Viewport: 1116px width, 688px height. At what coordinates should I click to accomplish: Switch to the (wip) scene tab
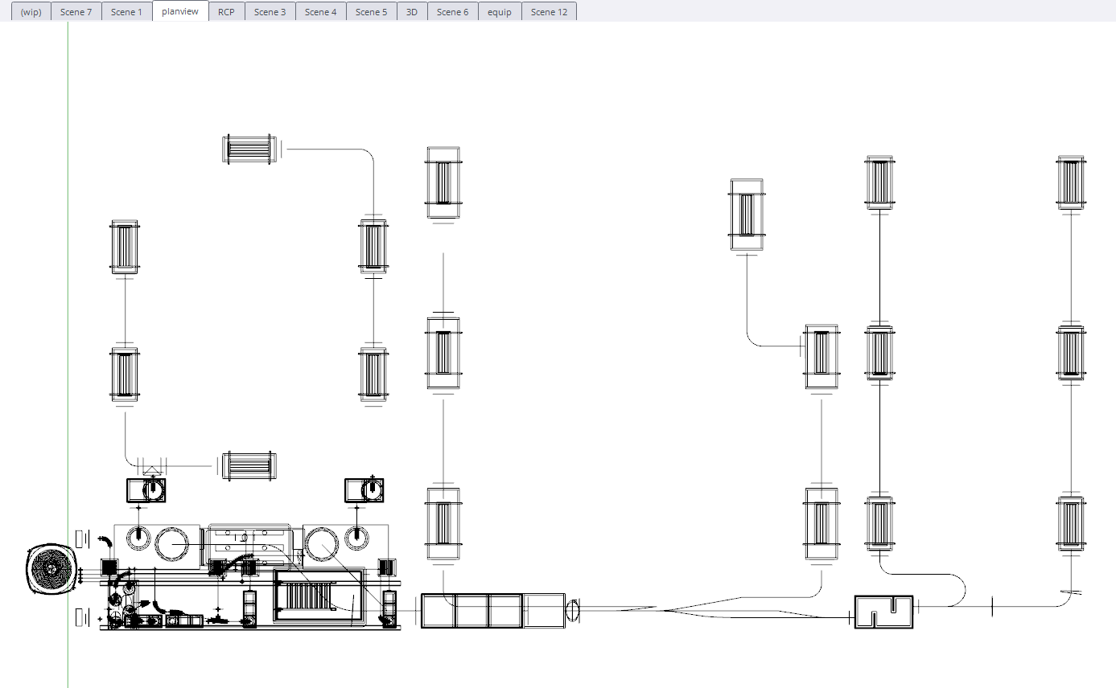coord(31,11)
